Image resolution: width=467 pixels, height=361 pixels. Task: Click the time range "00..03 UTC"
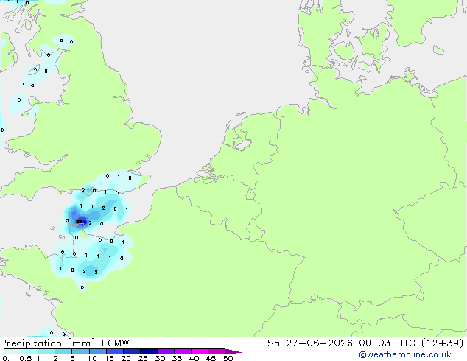pyautogui.click(x=387, y=343)
